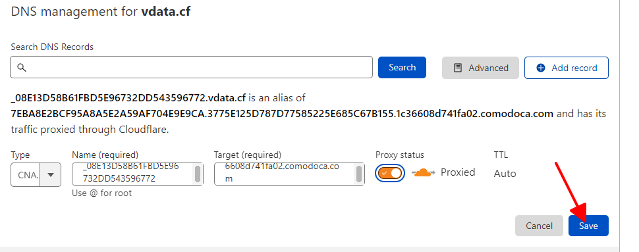Open the Advanced options
The height and width of the screenshot is (252, 639).
coord(480,68)
